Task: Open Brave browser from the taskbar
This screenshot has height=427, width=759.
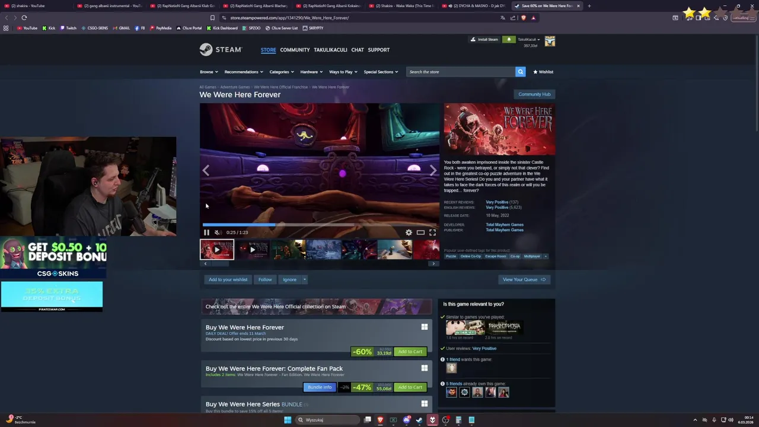Action: pyautogui.click(x=380, y=420)
